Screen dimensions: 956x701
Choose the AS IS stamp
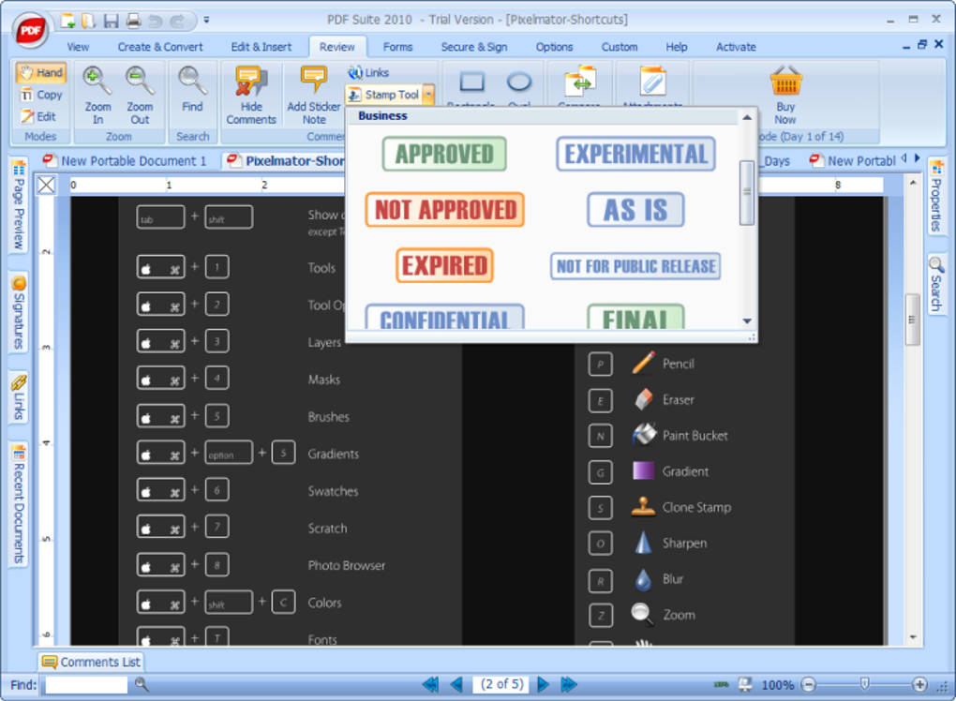point(635,210)
